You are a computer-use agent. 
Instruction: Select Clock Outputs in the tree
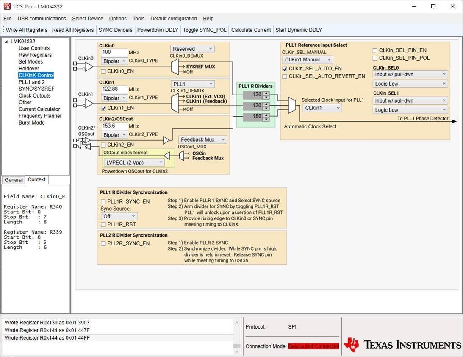click(x=35, y=96)
